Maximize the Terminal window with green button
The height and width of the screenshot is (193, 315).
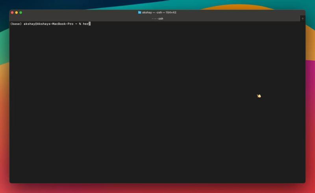(x=21, y=13)
